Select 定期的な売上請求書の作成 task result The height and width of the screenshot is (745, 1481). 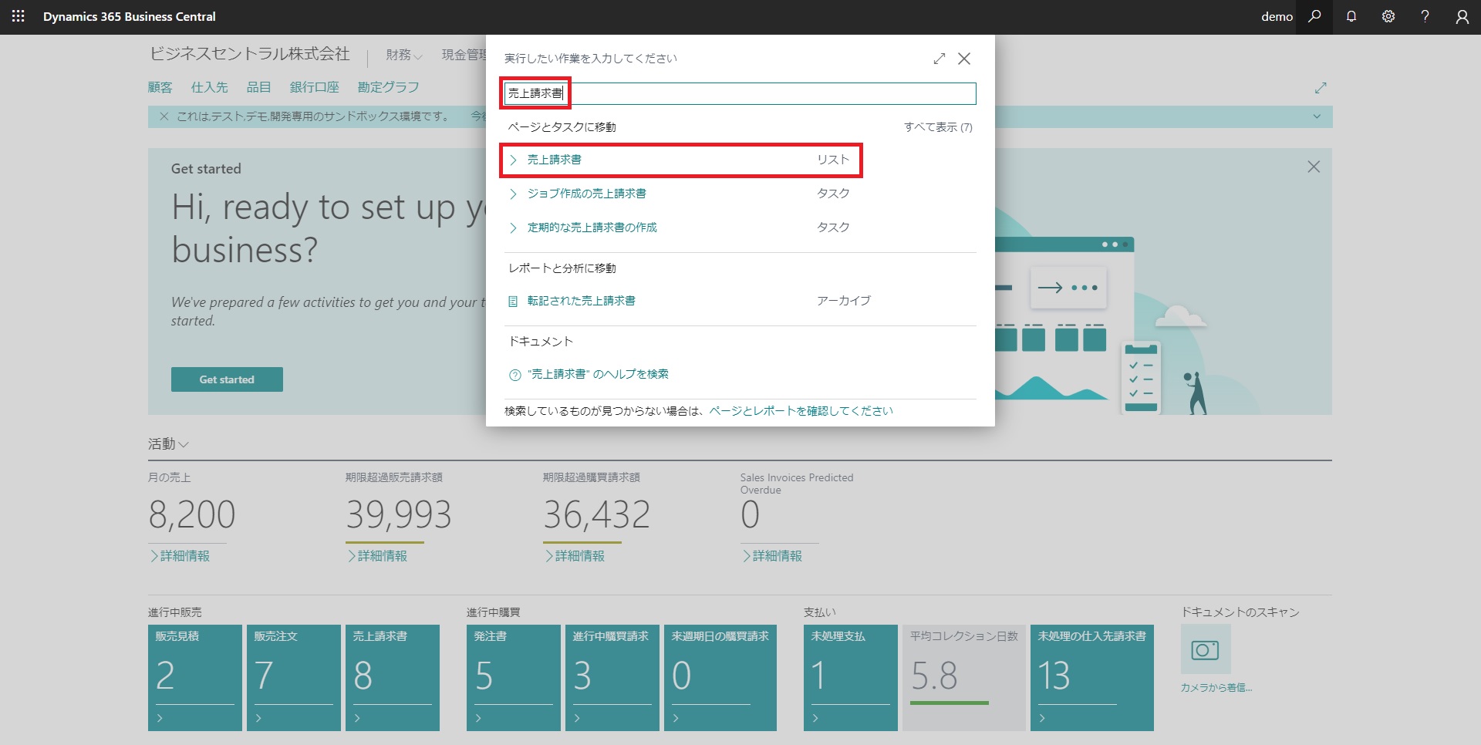(x=680, y=228)
